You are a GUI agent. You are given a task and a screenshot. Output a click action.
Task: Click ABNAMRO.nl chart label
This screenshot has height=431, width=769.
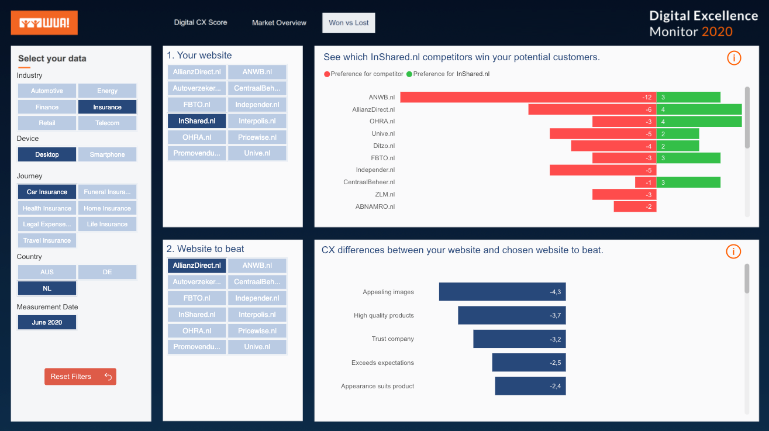375,206
